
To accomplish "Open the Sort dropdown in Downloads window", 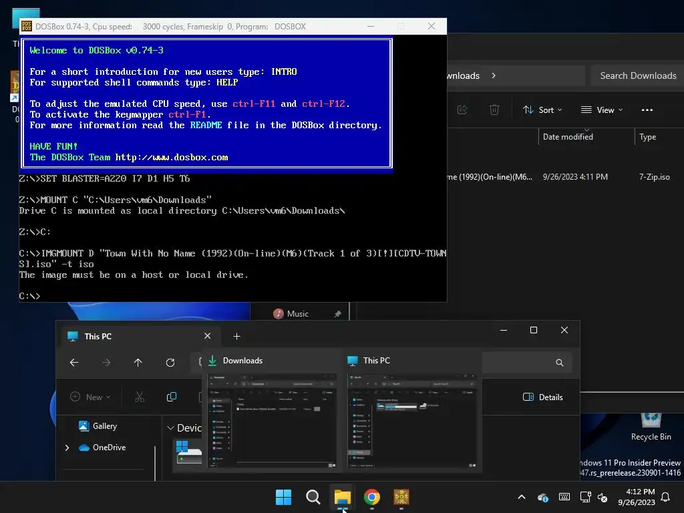I will tap(542, 110).
